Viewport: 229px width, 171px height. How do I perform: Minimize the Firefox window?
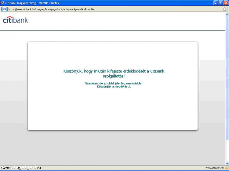(216, 3)
